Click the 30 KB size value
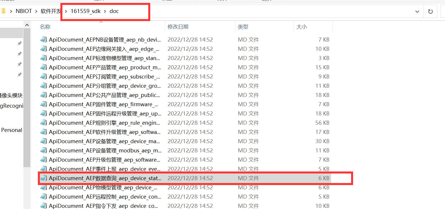445x209 pixels. tap(322, 141)
